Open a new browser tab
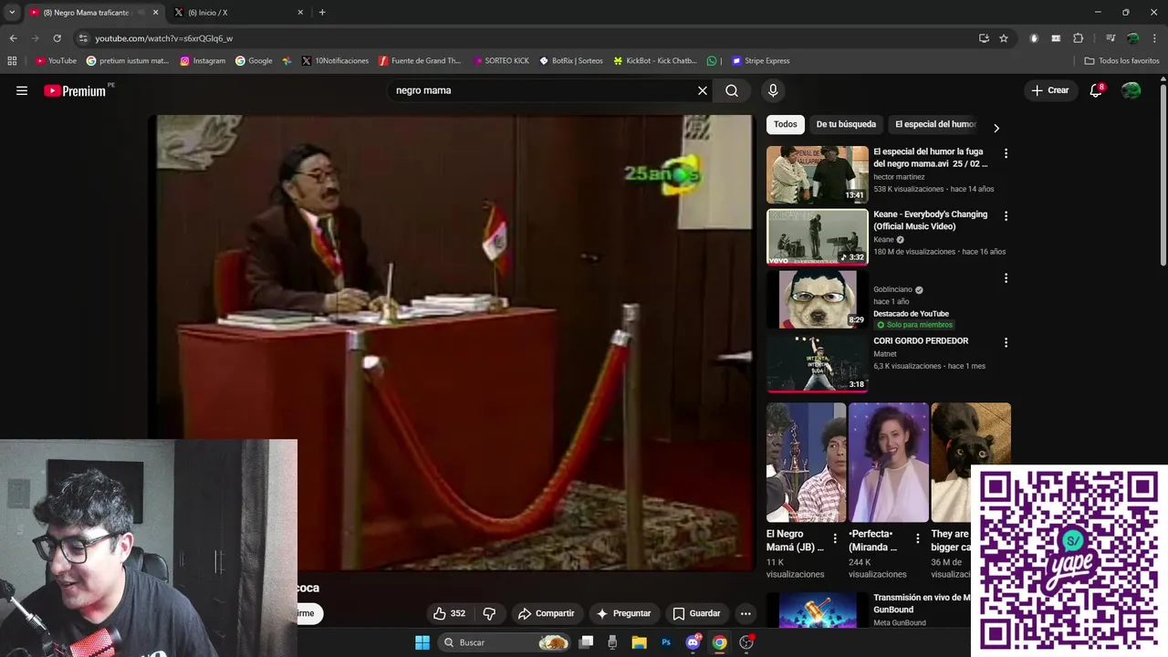 (322, 12)
